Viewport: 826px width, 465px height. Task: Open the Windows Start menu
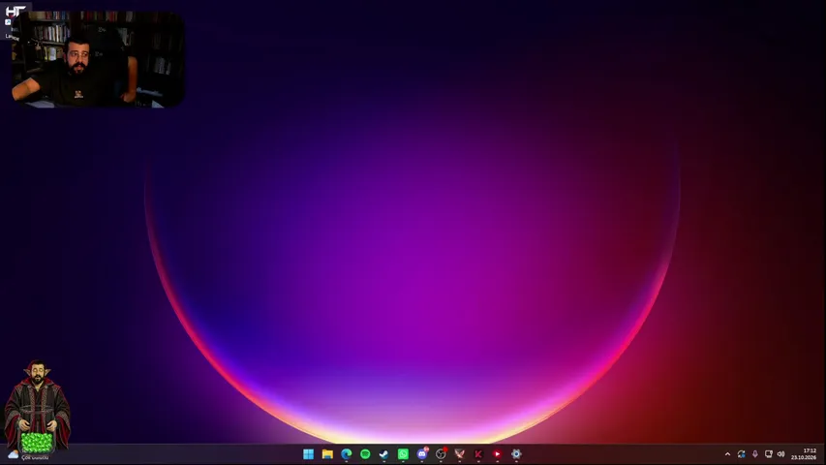coord(308,454)
